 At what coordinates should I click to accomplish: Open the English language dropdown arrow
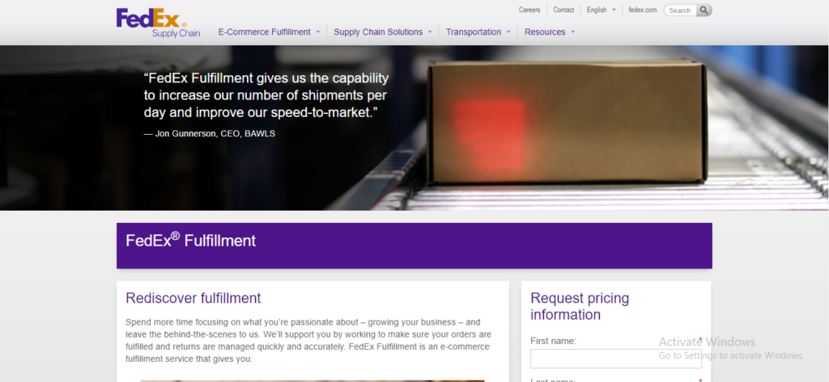coord(614,10)
